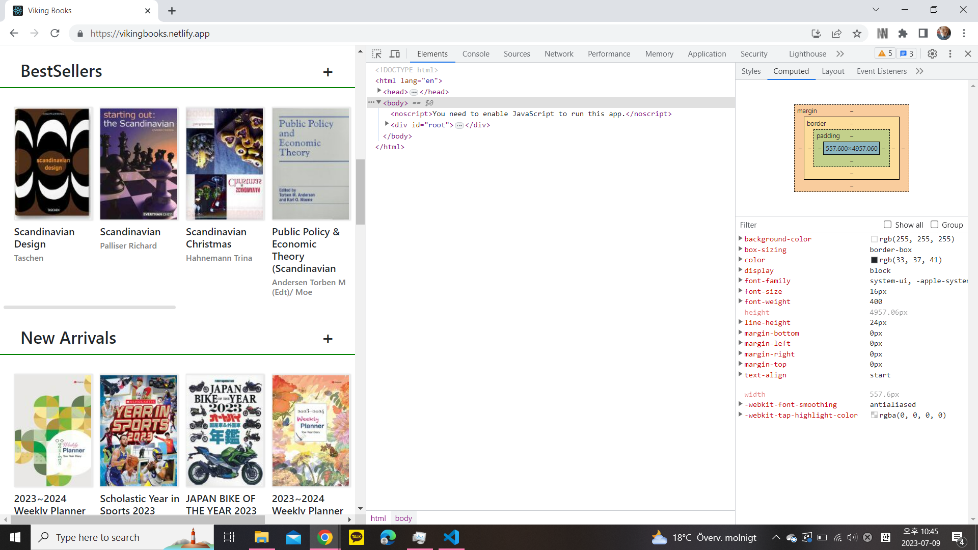Switch to the Console tab

coord(475,53)
